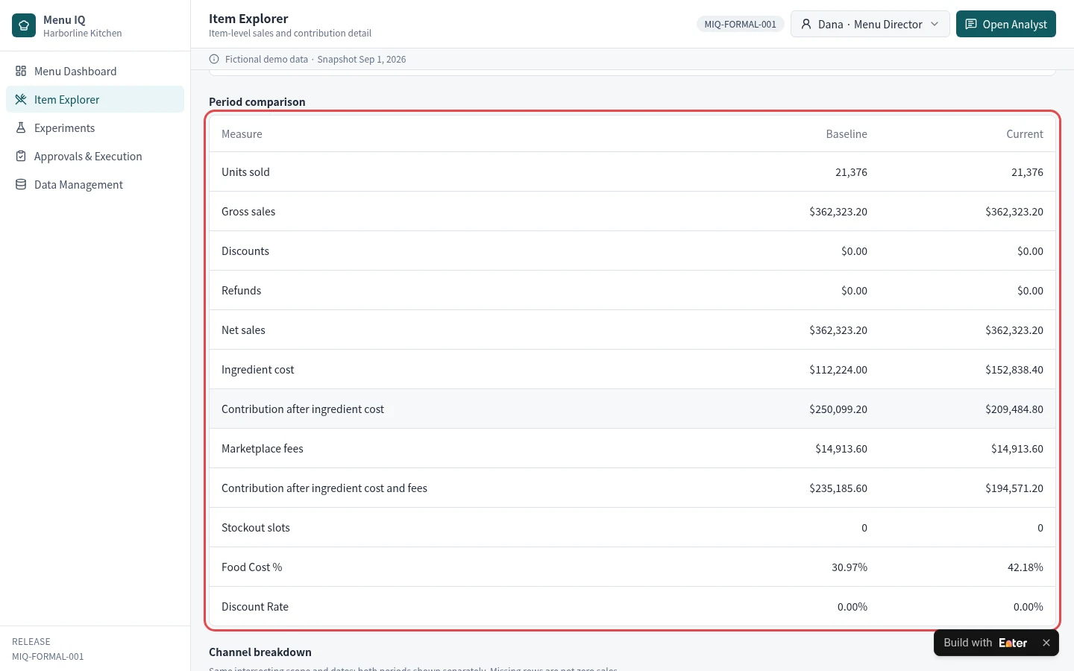Click the Gross sales row label
1074x671 pixels.
tap(248, 212)
